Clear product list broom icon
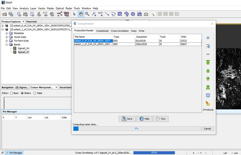 pyautogui.click(x=208, y=103)
